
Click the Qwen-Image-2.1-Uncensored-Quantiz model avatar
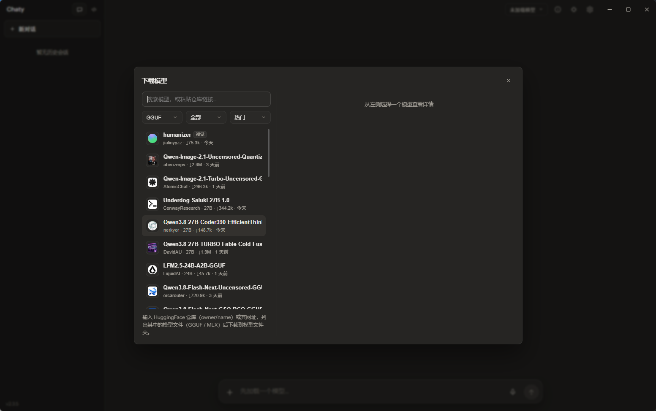click(152, 160)
